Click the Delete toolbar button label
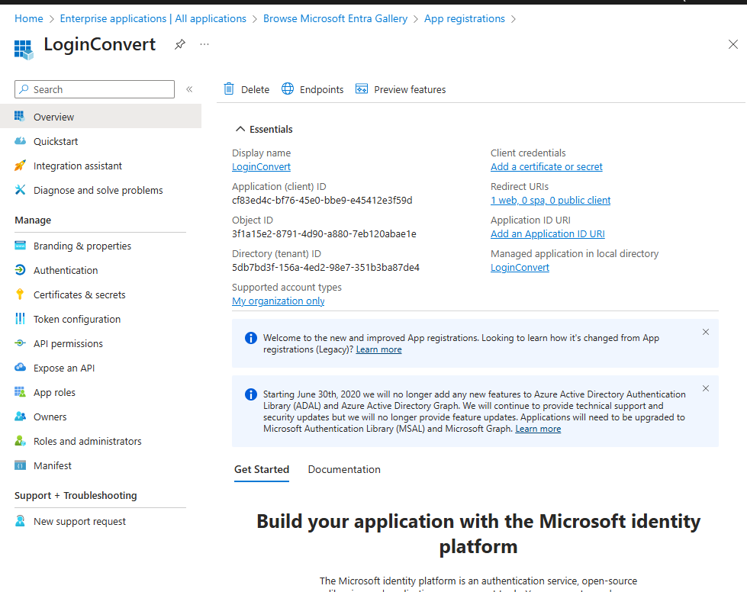This screenshot has height=592, width=747. [x=255, y=89]
